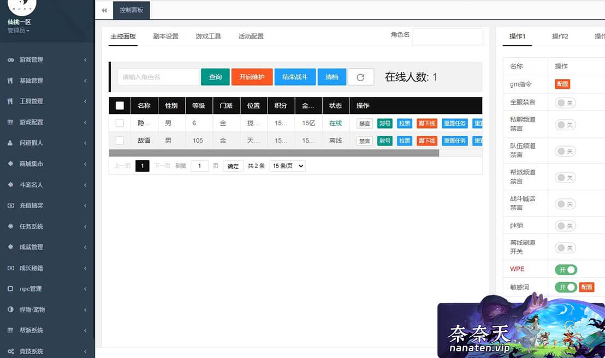Click 配置 button beside 敏感词 switch
The height and width of the screenshot is (358, 605).
point(586,287)
